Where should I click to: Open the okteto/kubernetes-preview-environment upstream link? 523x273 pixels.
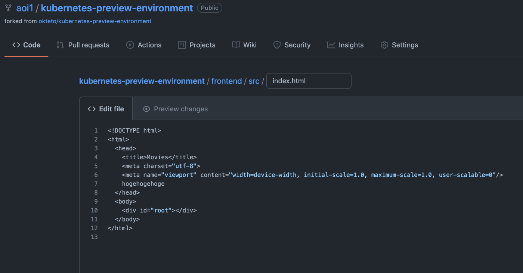(95, 21)
